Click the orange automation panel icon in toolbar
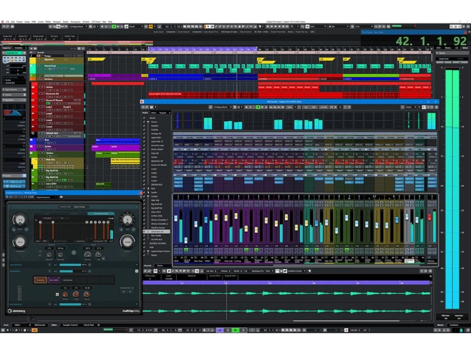This screenshot has width=471, height=353. pyautogui.click(x=150, y=26)
